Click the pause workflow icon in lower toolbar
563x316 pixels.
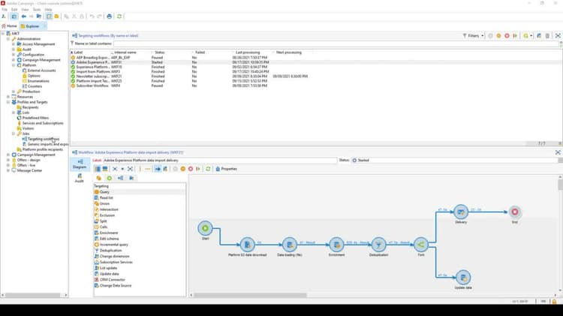tap(182, 169)
